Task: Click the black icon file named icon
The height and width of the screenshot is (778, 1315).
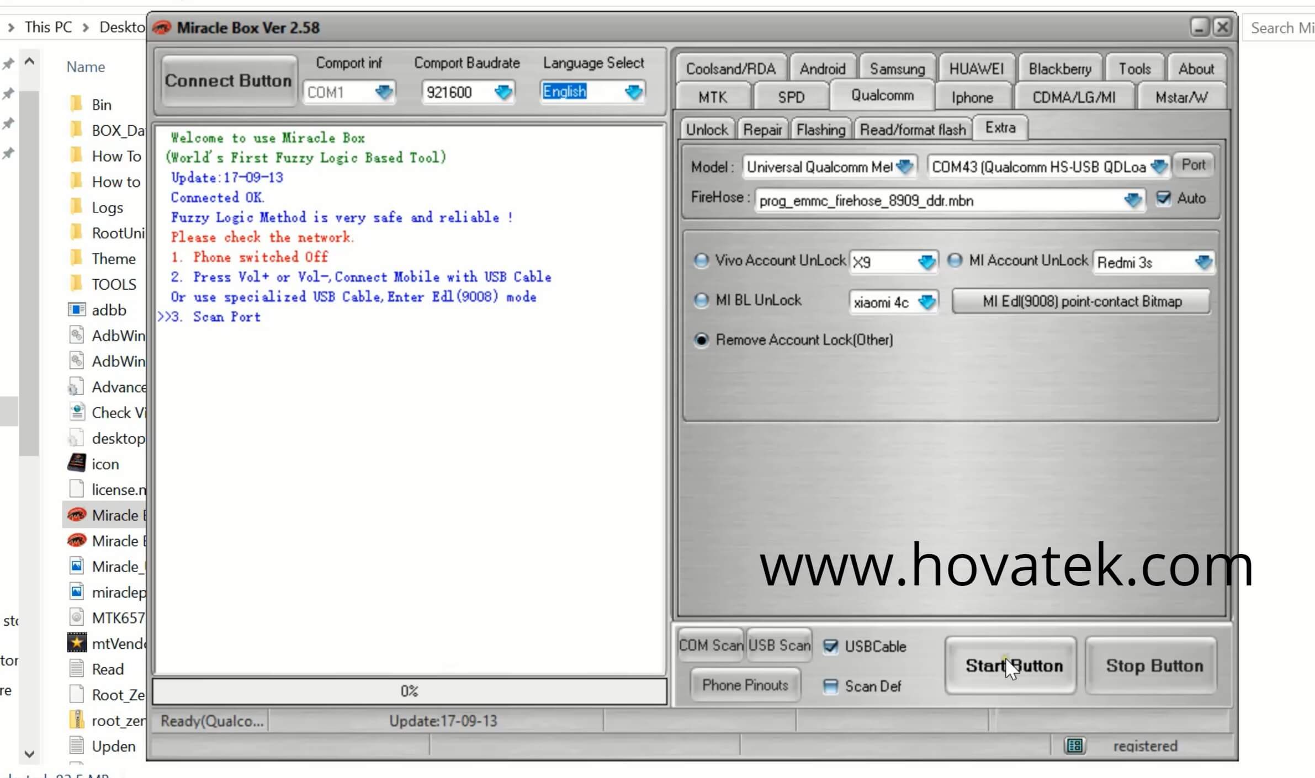Action: [x=77, y=463]
